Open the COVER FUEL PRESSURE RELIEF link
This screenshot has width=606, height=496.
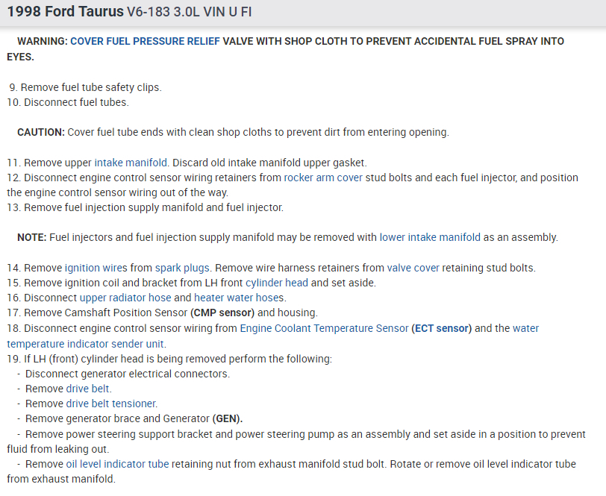[145, 41]
